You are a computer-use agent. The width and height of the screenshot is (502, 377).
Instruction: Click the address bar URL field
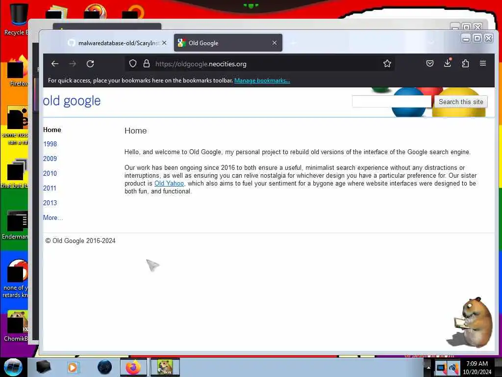click(259, 64)
